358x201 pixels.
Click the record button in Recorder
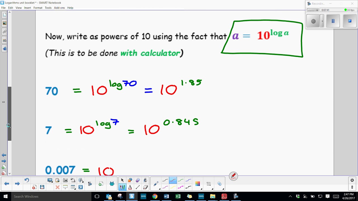313,21
